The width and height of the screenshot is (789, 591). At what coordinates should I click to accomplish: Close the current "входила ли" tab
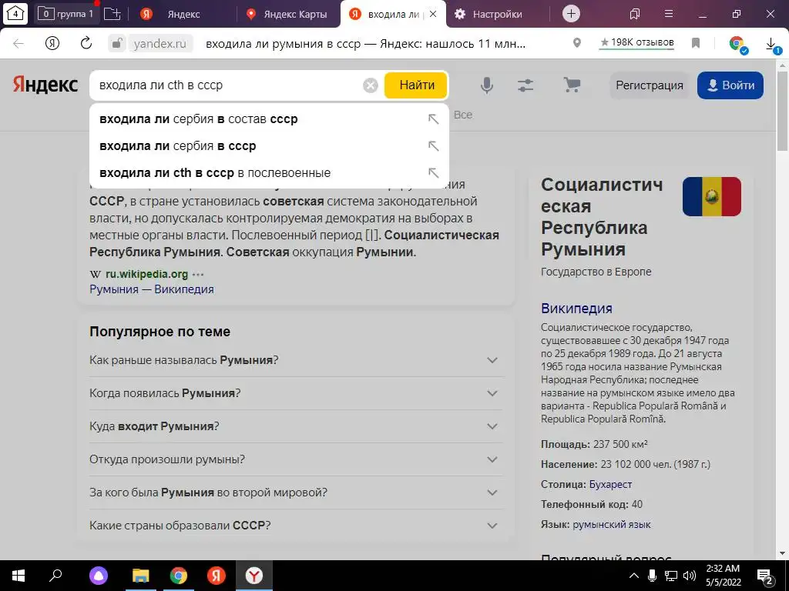pyautogui.click(x=433, y=14)
